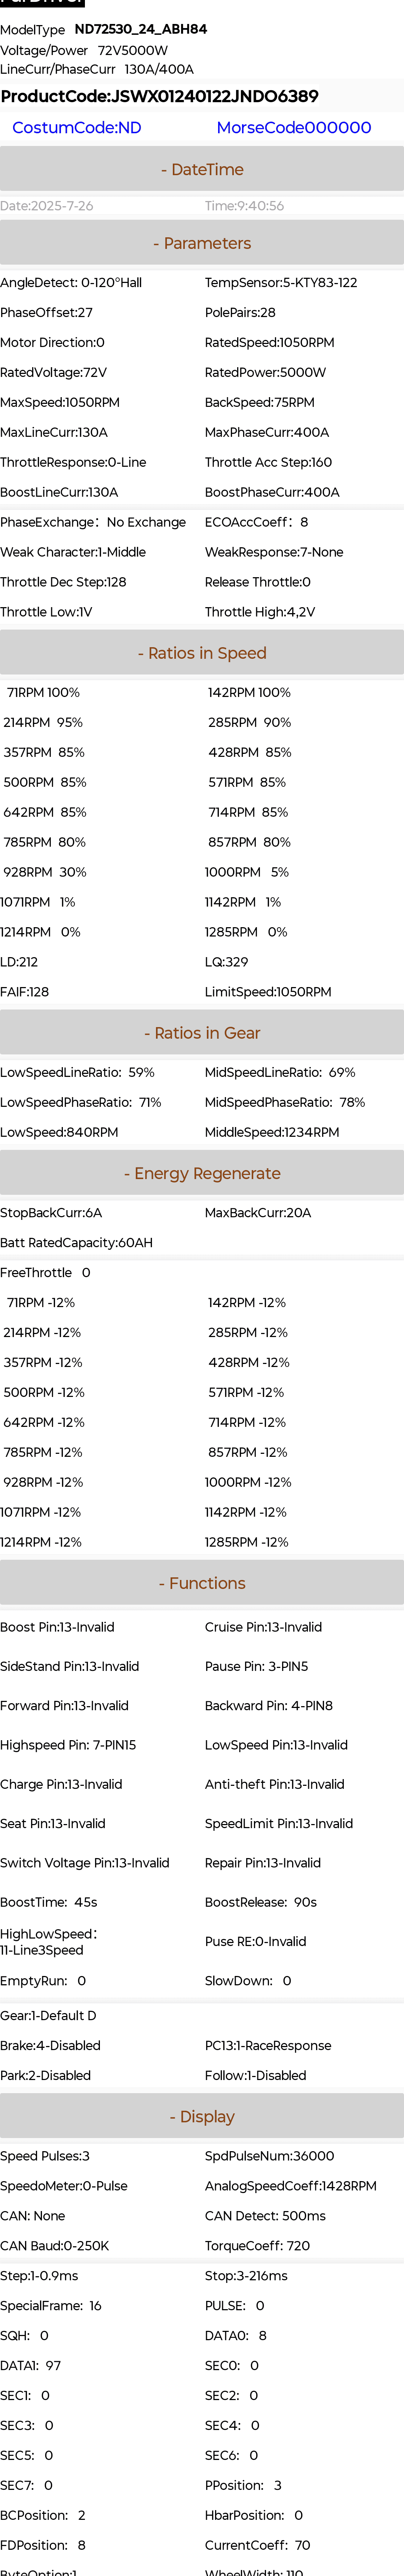Click the Display section header

click(202, 2117)
